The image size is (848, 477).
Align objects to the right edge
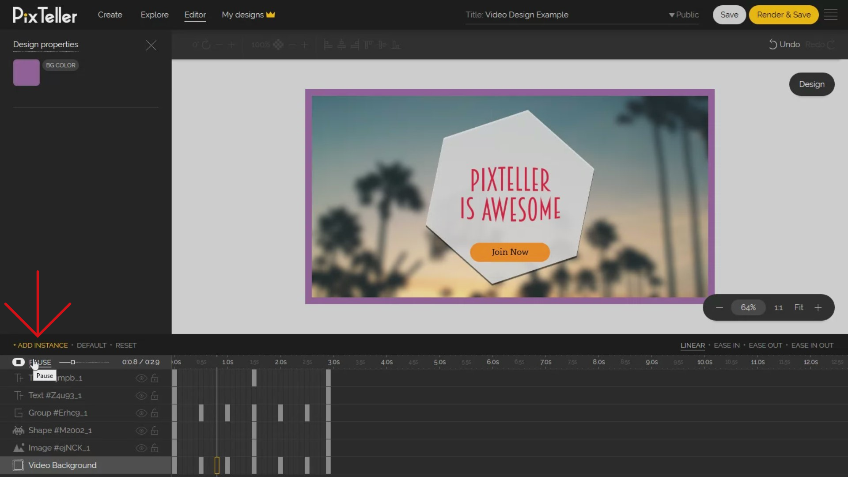(355, 45)
